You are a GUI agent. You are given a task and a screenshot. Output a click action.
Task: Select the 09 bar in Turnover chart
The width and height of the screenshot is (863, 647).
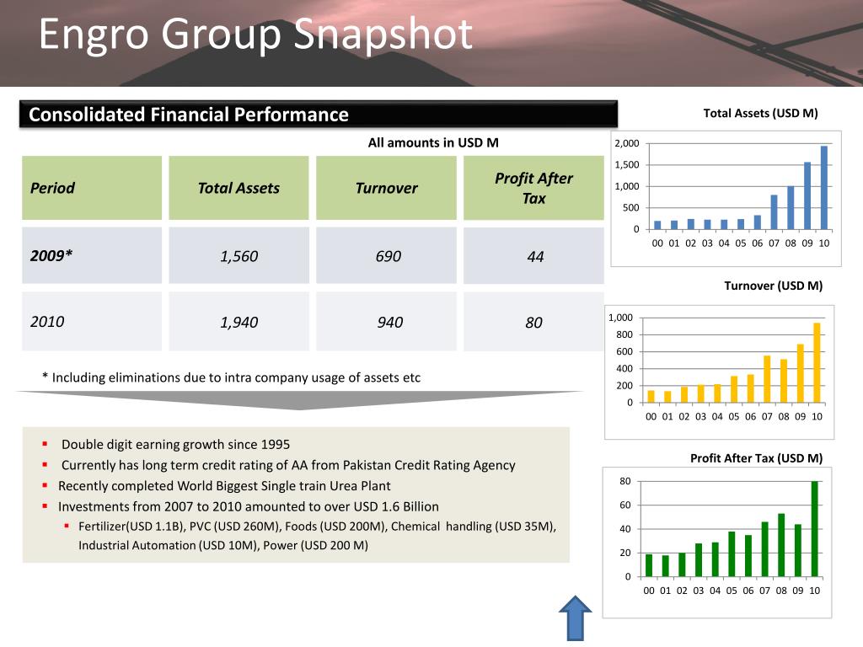801,373
